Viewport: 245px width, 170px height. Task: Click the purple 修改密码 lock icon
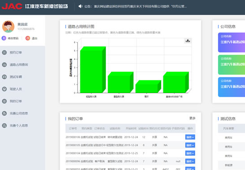click(4, 38)
